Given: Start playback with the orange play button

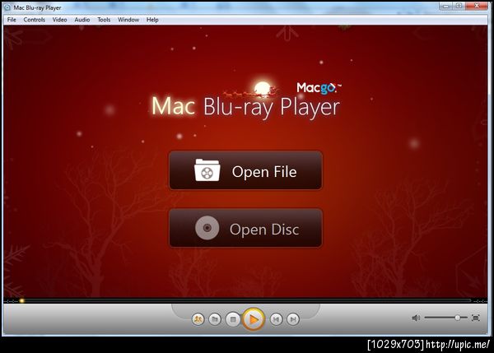Looking at the screenshot, I should [254, 319].
